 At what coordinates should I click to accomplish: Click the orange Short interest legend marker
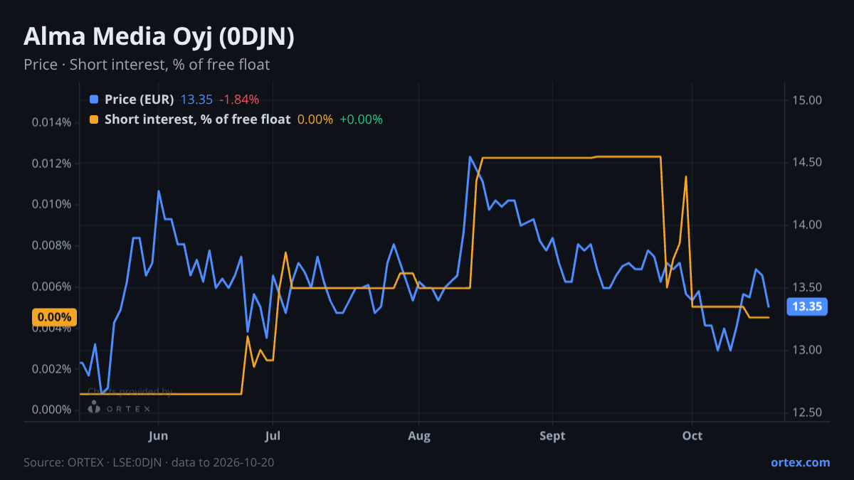point(94,119)
